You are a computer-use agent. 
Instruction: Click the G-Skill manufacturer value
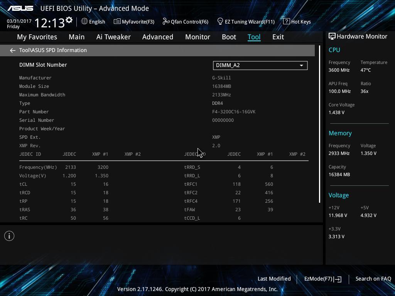tap(221, 78)
